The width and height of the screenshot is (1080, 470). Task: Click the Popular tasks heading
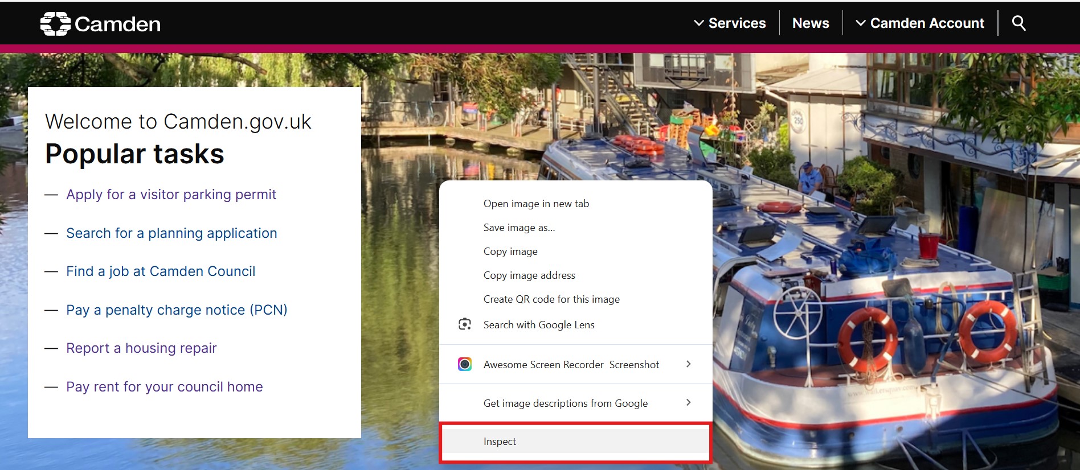[x=134, y=154]
